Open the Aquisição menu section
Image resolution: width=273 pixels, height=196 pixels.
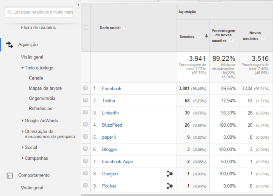[28, 44]
